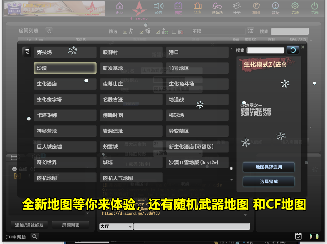This screenshot has width=327, height=244.
Task: Choose the 港口 map
Action: [197, 52]
